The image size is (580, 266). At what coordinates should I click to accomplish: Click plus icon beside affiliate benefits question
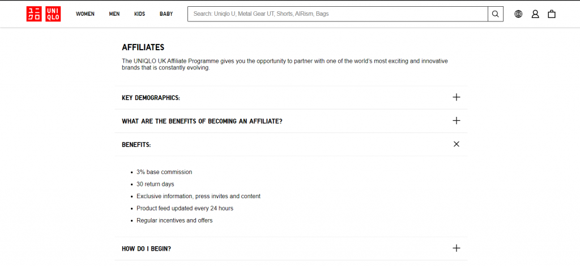[x=457, y=121]
